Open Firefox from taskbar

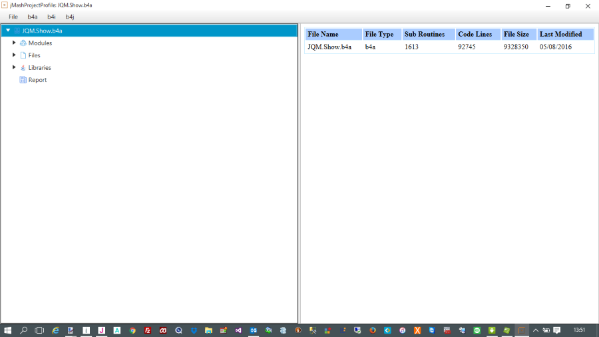pyautogui.click(x=373, y=330)
